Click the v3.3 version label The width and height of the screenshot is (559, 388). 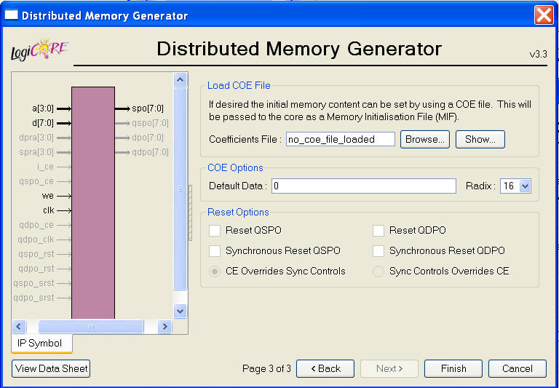[539, 55]
